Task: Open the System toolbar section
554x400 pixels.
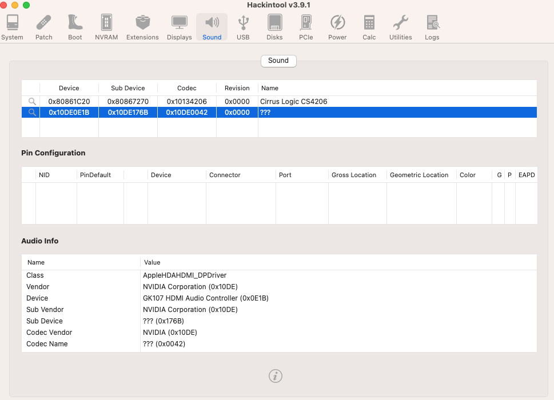Action: point(12,27)
